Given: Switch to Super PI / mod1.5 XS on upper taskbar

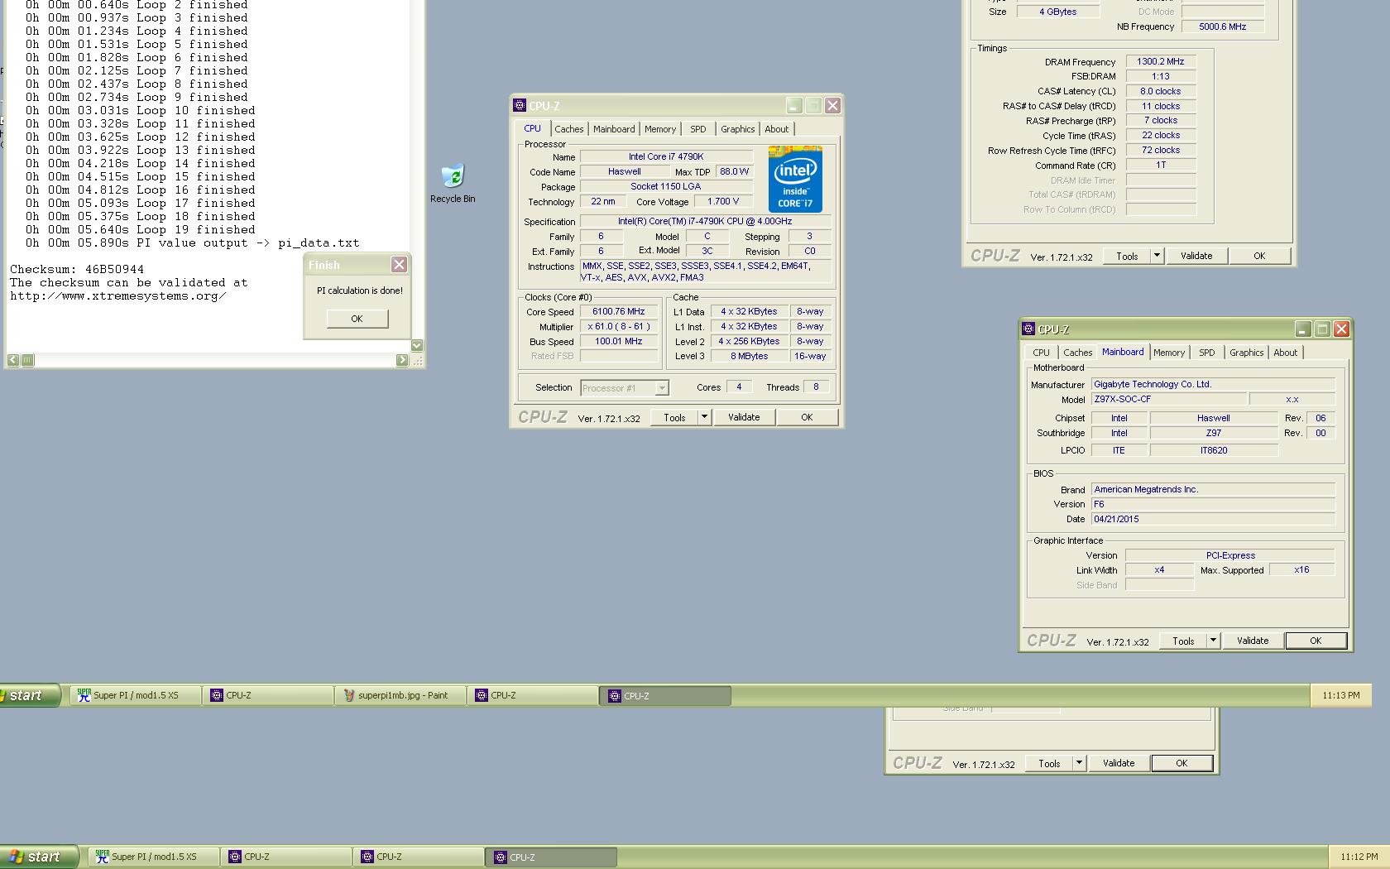Looking at the screenshot, I should 137,695.
